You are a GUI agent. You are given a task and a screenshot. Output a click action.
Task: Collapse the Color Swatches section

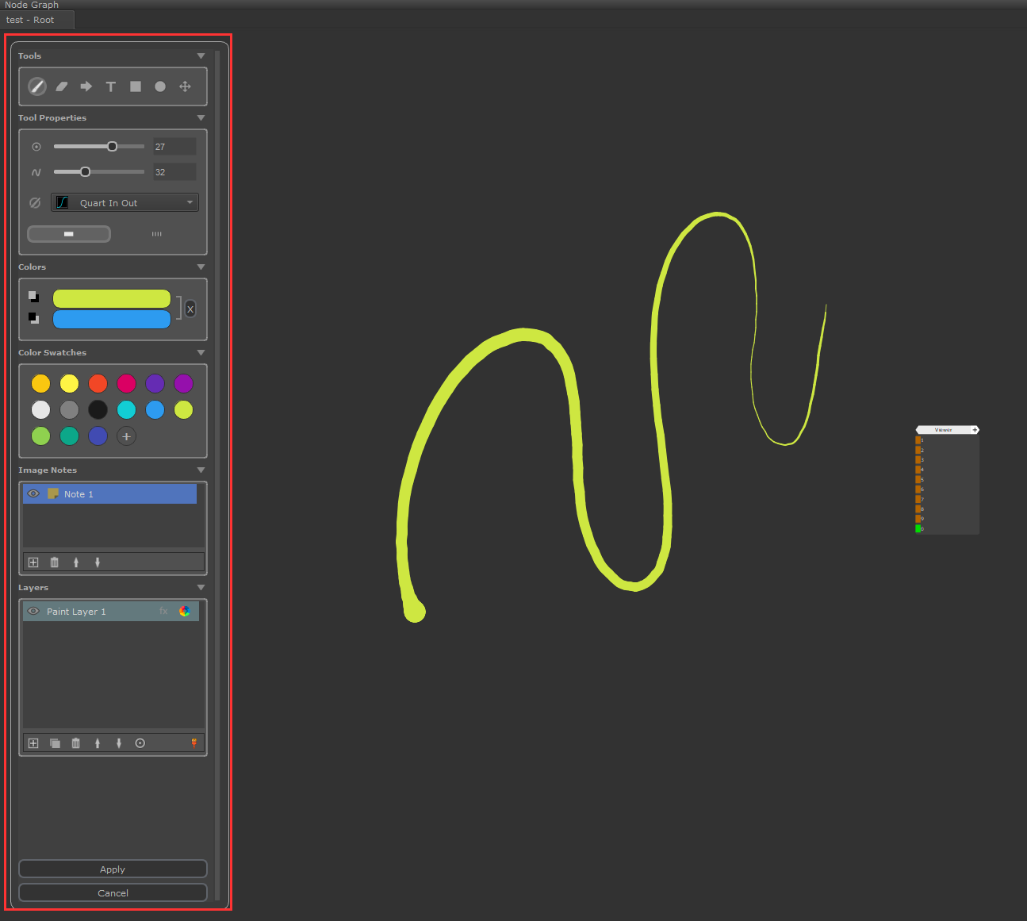click(201, 352)
